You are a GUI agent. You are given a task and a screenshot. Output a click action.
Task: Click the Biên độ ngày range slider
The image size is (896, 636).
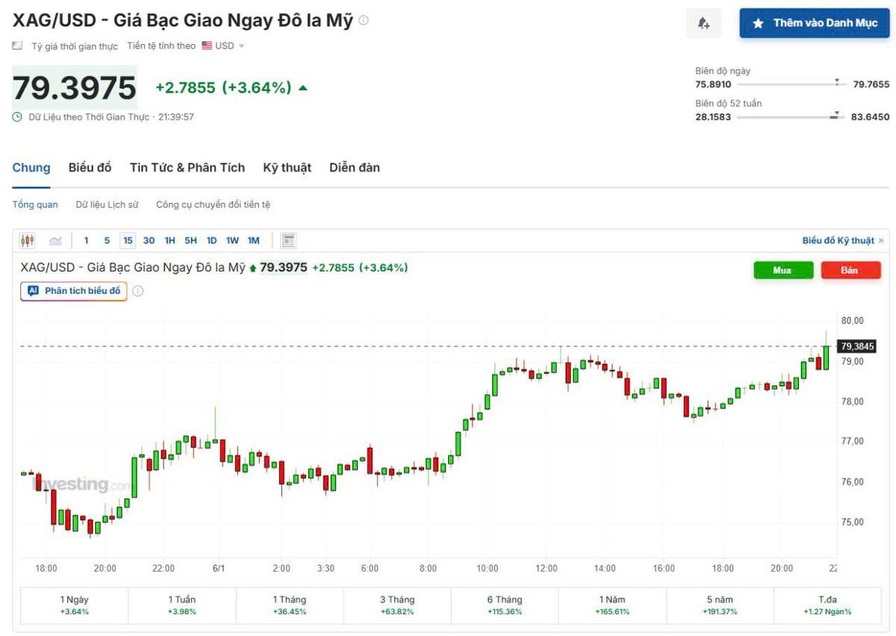click(791, 84)
